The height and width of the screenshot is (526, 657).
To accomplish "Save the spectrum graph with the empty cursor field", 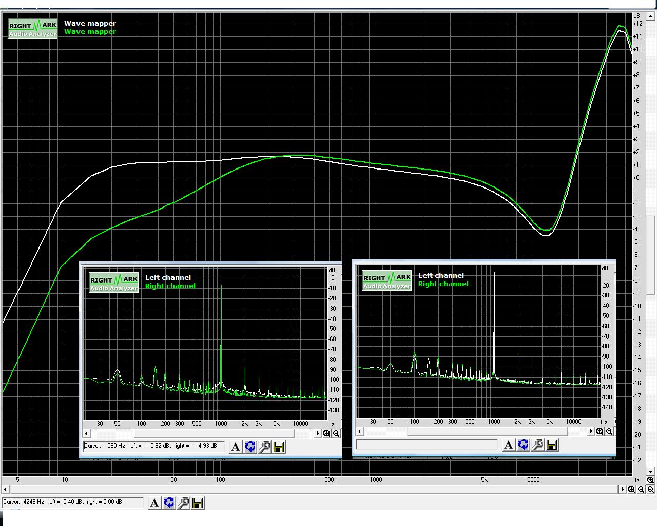I will click(552, 445).
